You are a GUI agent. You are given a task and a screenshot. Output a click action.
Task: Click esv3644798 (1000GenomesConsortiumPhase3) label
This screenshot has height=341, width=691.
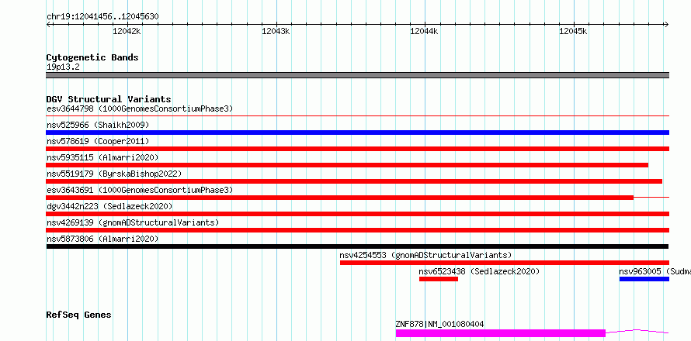pyautogui.click(x=140, y=108)
